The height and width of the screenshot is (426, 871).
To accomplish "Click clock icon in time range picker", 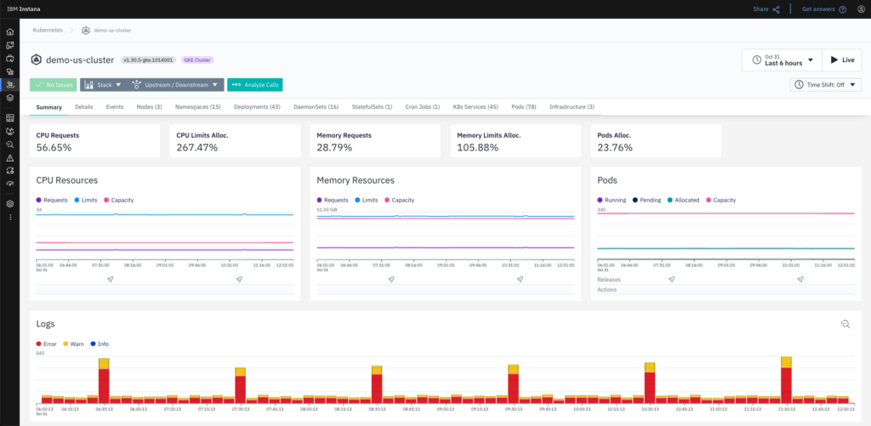I will click(756, 60).
